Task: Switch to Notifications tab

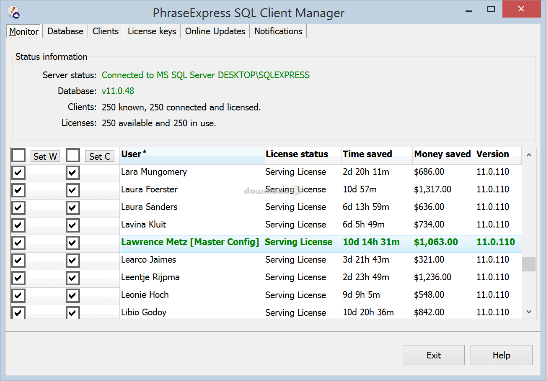Action: pyautogui.click(x=278, y=31)
